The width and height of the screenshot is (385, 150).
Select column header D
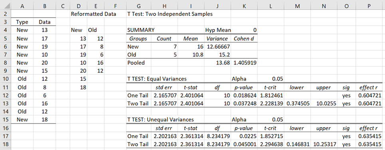(78, 6)
